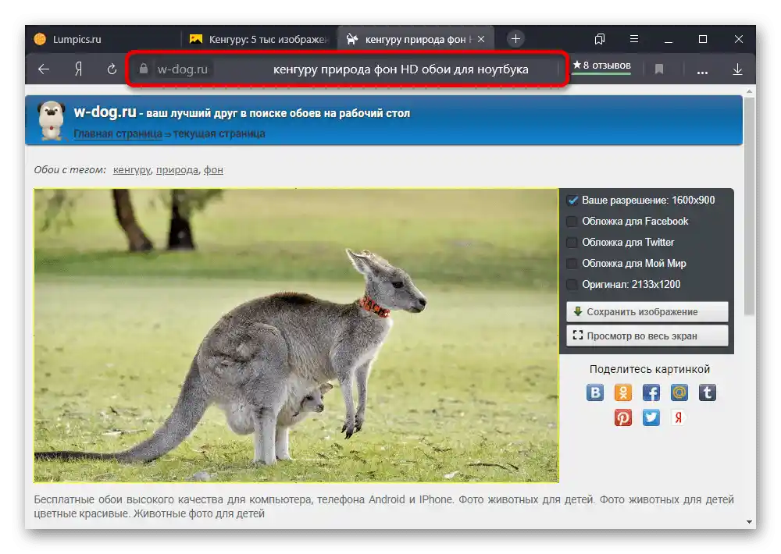Open the hamburger menu in title bar

[633, 38]
